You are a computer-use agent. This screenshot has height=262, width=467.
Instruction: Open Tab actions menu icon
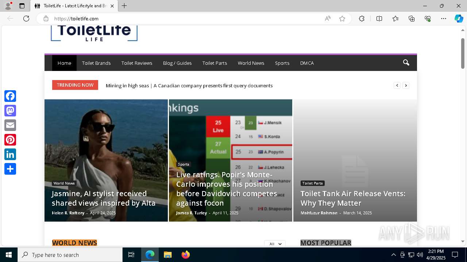tap(22, 6)
